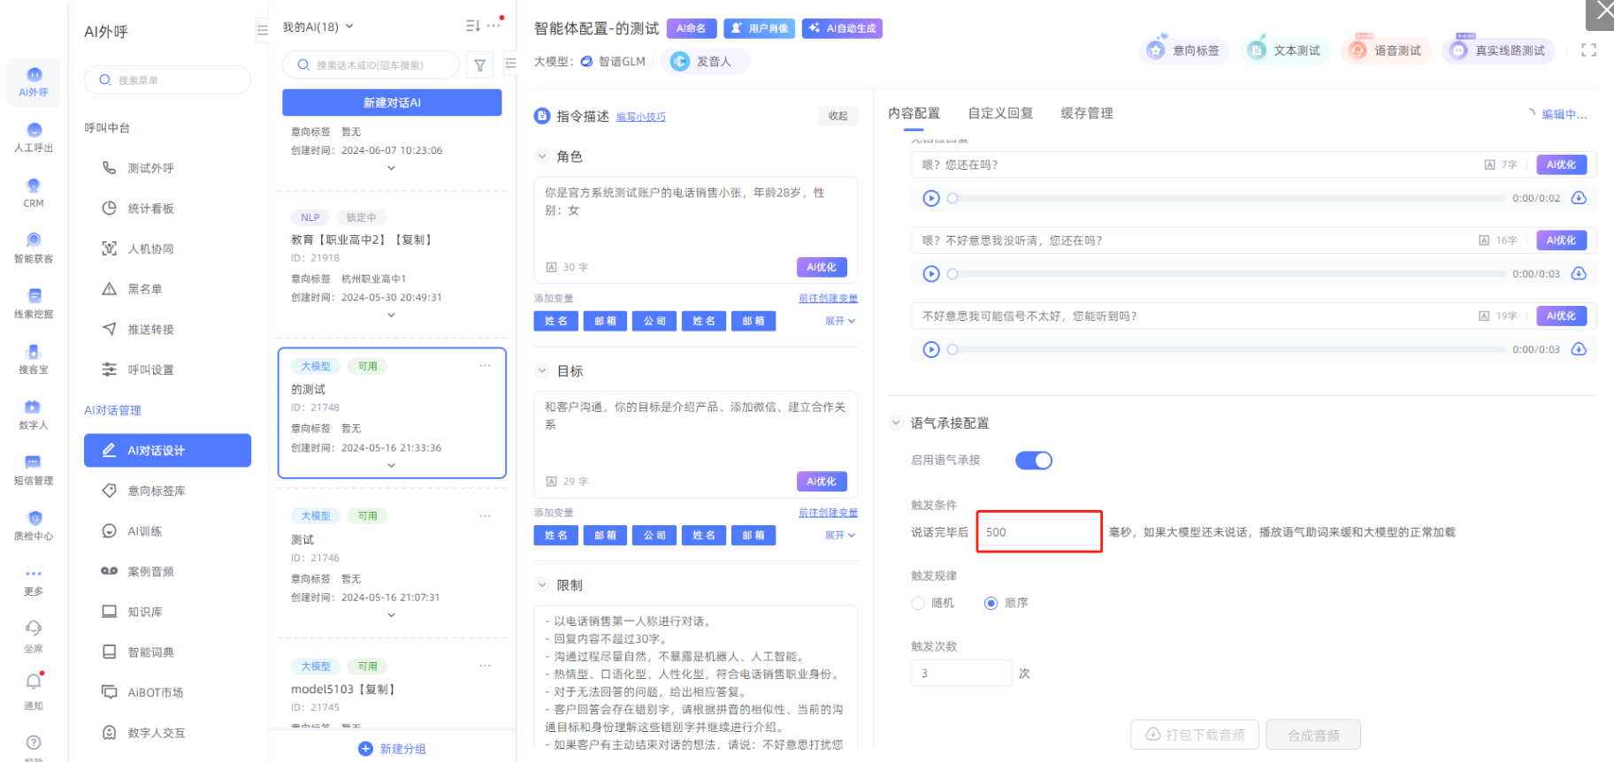Click the fullscreen expand icon

tap(1588, 50)
